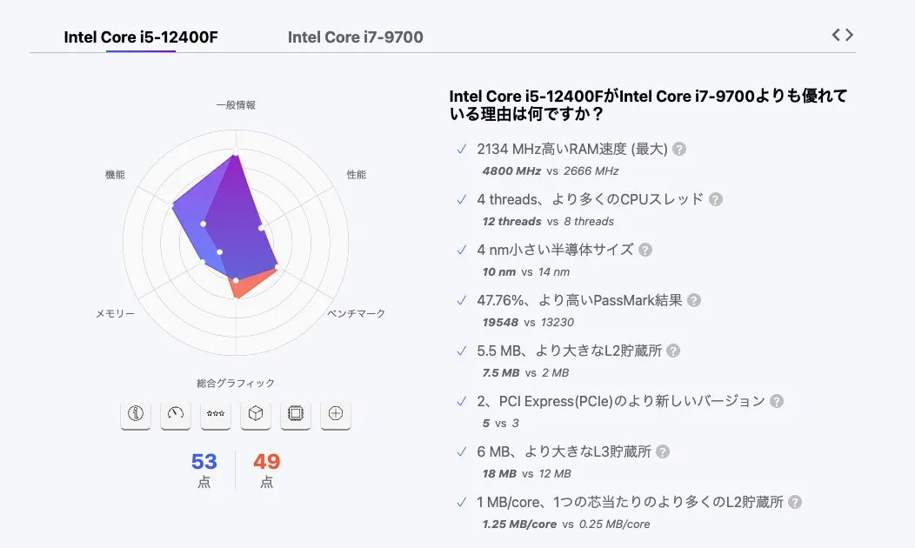
Task: Click the 性能 radar axis label
Action: [357, 175]
